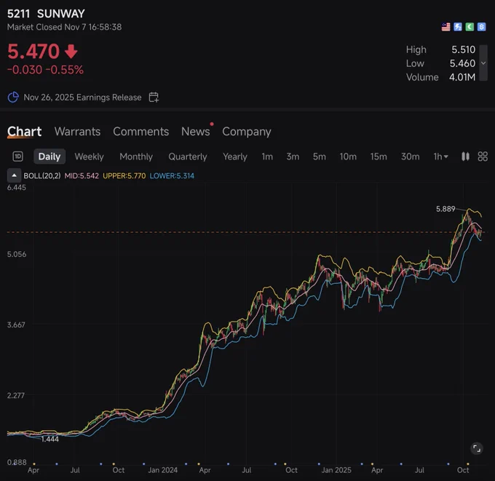Screen dimensions: 495x481
Task: Click the 1.444 low price label on chart
Action: (x=50, y=439)
